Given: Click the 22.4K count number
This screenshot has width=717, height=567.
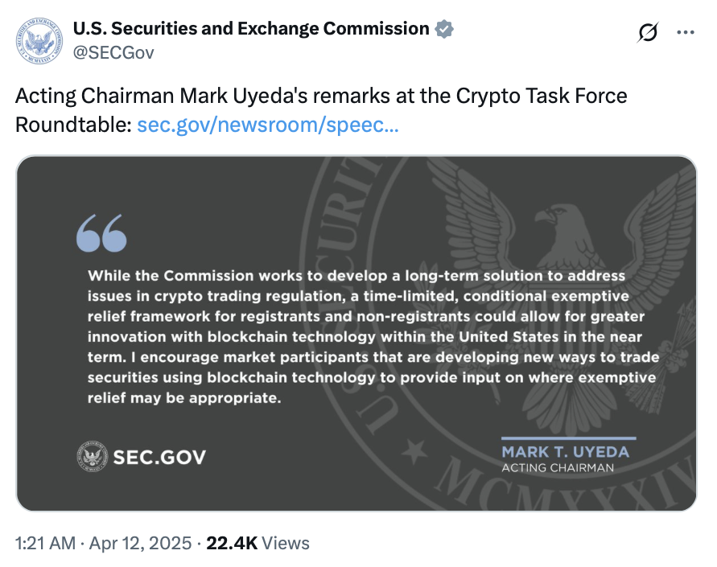Looking at the screenshot, I should [x=232, y=543].
